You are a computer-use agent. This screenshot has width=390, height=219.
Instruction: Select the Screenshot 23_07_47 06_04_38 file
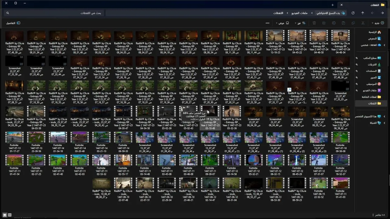pyautogui.click(x=253, y=116)
